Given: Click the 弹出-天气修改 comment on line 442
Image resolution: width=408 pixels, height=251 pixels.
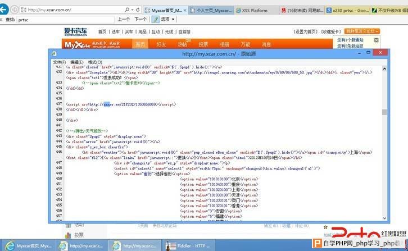Looking at the screenshot, I should (87, 131).
